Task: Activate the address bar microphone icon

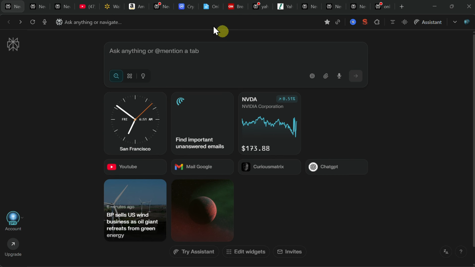Action: [45, 22]
